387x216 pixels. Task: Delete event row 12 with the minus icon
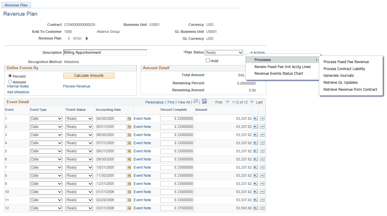point(261,208)
